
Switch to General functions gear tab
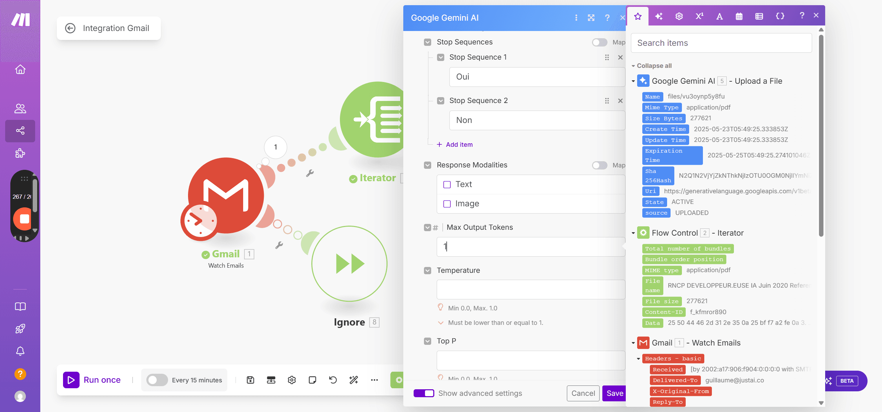point(679,16)
